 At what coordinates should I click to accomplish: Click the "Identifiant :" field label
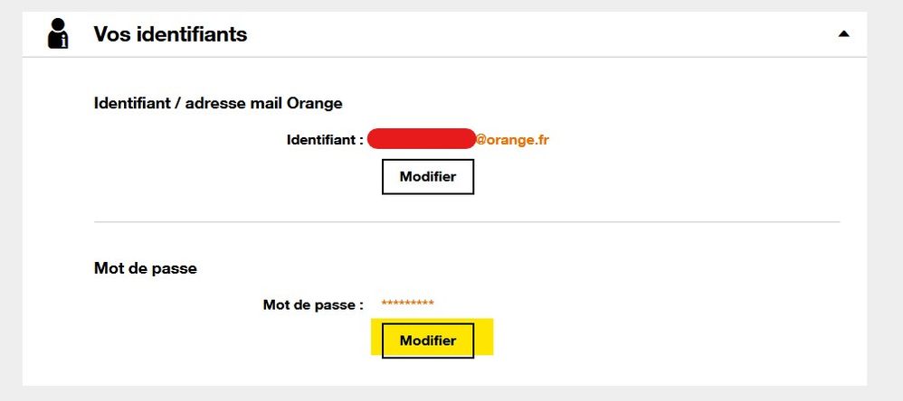click(x=325, y=140)
